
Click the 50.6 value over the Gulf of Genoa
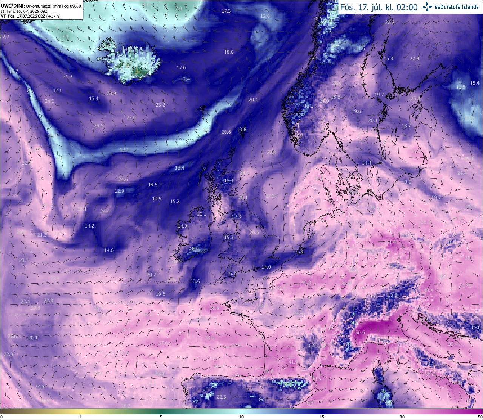click(x=360, y=333)
